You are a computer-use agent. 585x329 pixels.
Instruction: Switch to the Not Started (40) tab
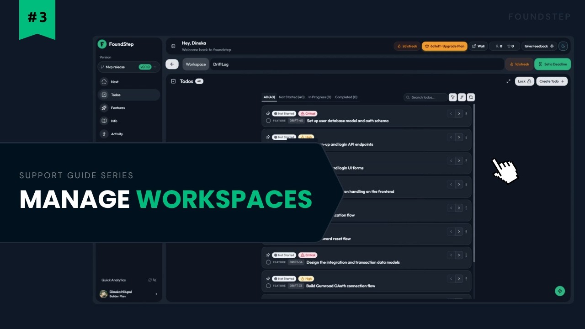click(292, 97)
